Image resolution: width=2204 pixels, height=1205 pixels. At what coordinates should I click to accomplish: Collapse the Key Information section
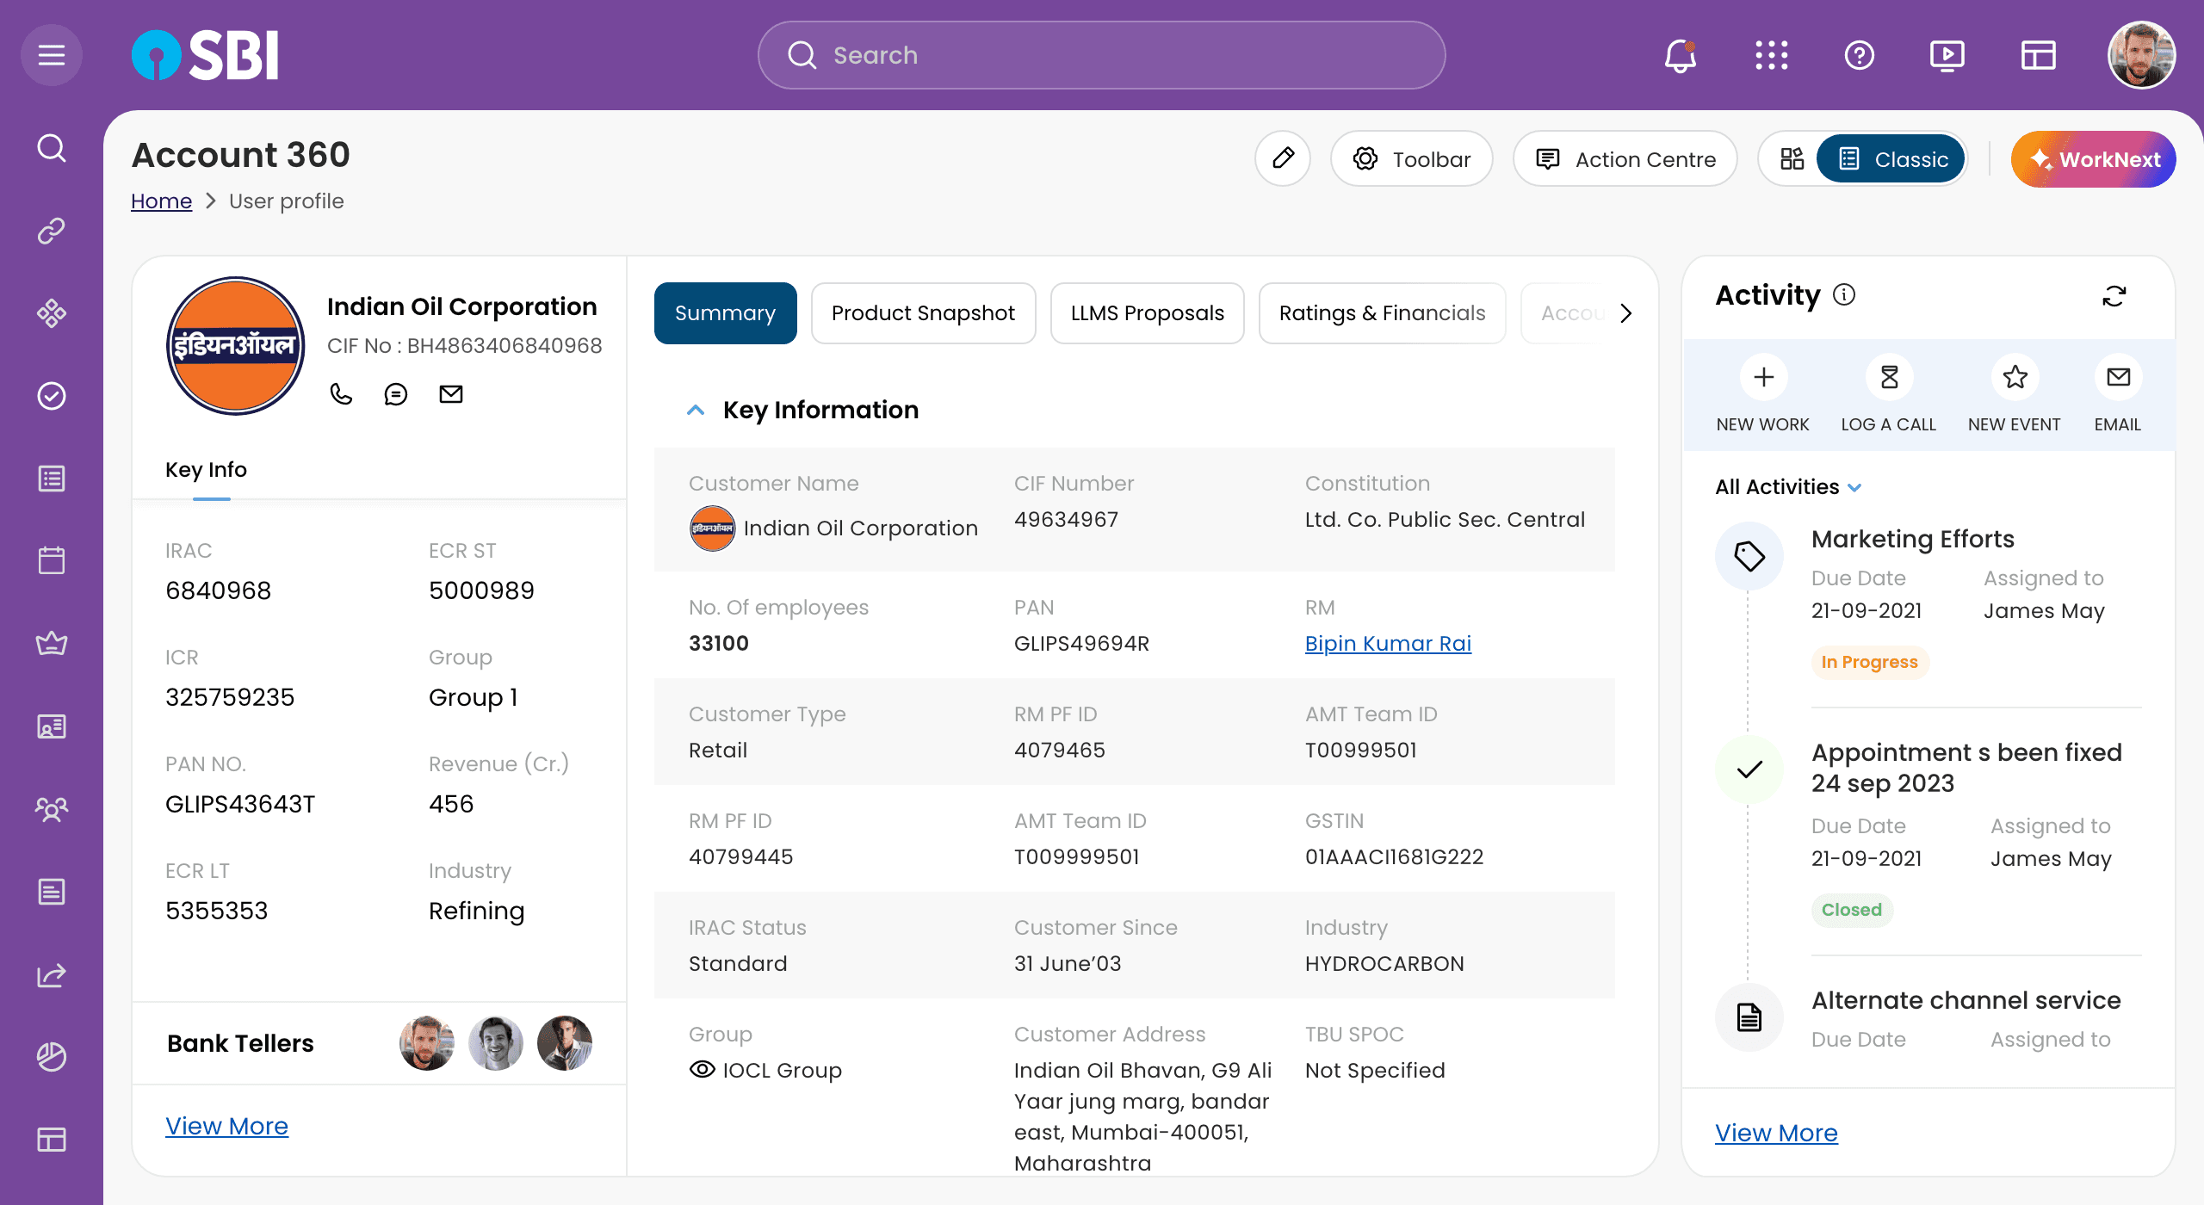click(x=696, y=411)
